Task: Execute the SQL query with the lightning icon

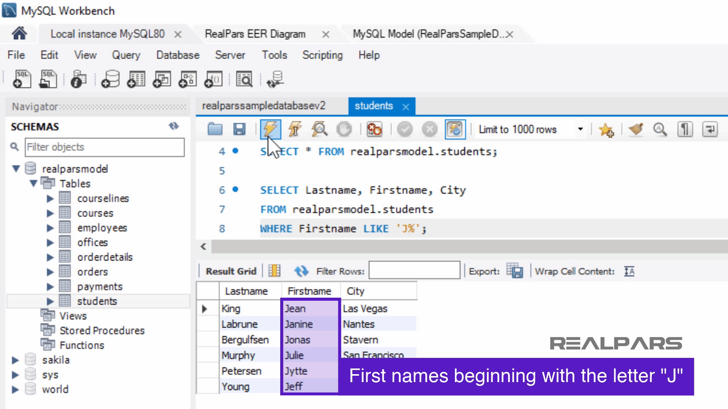Action: pyautogui.click(x=270, y=129)
